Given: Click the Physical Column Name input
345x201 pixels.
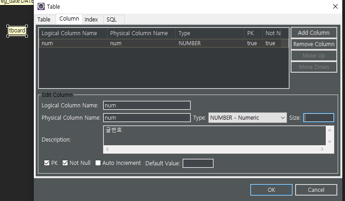Looking at the screenshot, I should (x=147, y=118).
